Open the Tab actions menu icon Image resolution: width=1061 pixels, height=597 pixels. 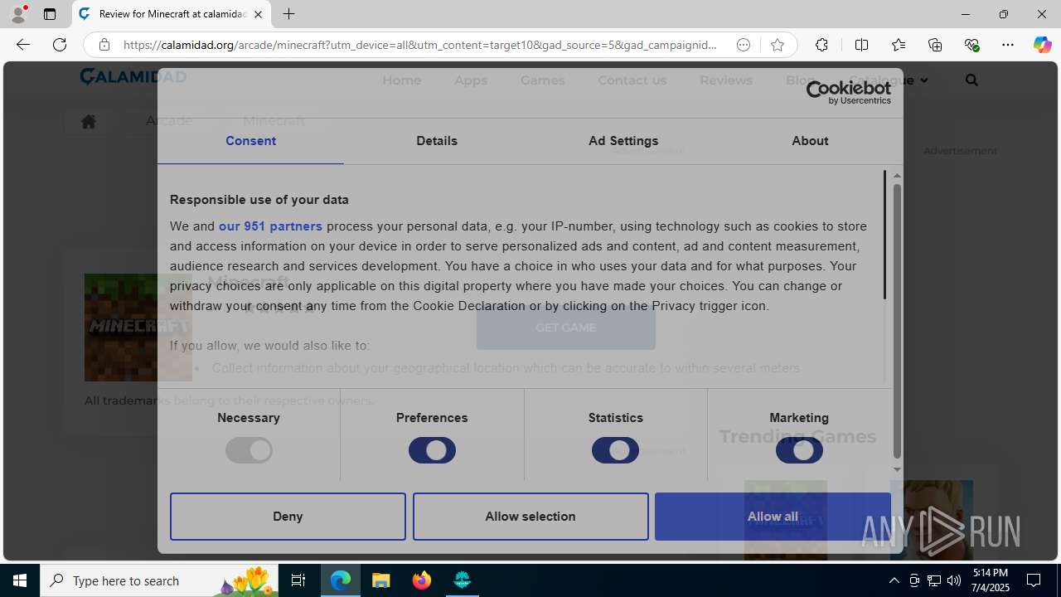(50, 14)
